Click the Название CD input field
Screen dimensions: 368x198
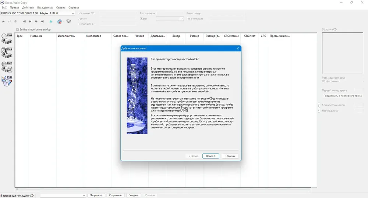(118, 13)
